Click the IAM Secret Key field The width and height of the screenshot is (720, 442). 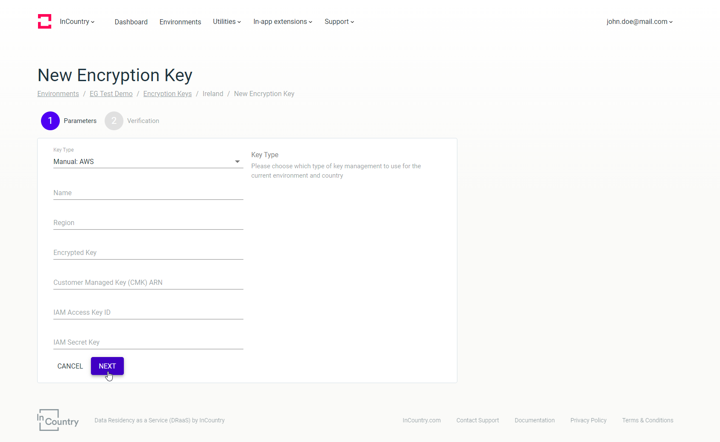pos(148,342)
